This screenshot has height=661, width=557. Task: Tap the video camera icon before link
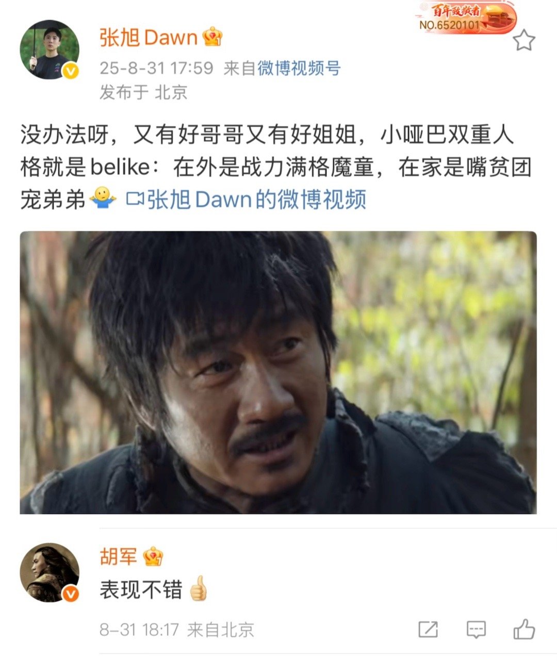pyautogui.click(x=135, y=199)
